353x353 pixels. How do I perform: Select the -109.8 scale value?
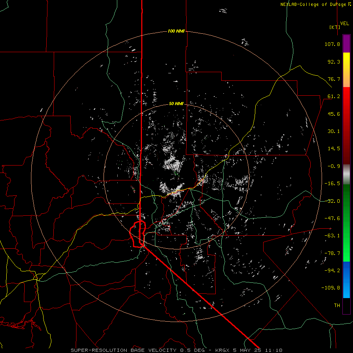click(331, 288)
